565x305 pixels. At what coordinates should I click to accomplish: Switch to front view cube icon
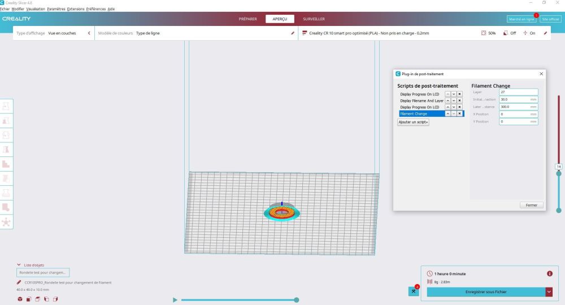pyautogui.click(x=29, y=299)
